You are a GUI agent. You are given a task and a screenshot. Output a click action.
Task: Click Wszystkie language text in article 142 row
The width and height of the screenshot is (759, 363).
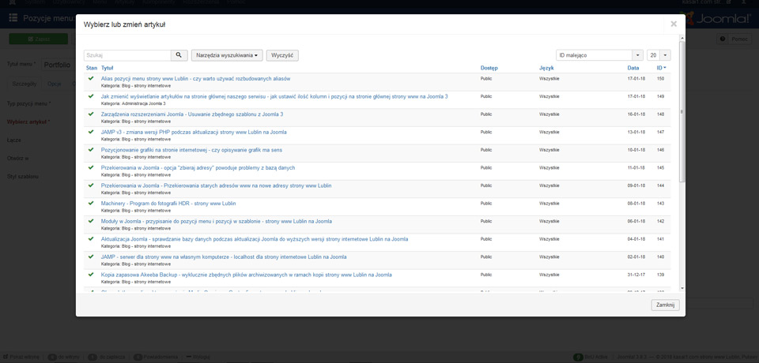click(549, 221)
